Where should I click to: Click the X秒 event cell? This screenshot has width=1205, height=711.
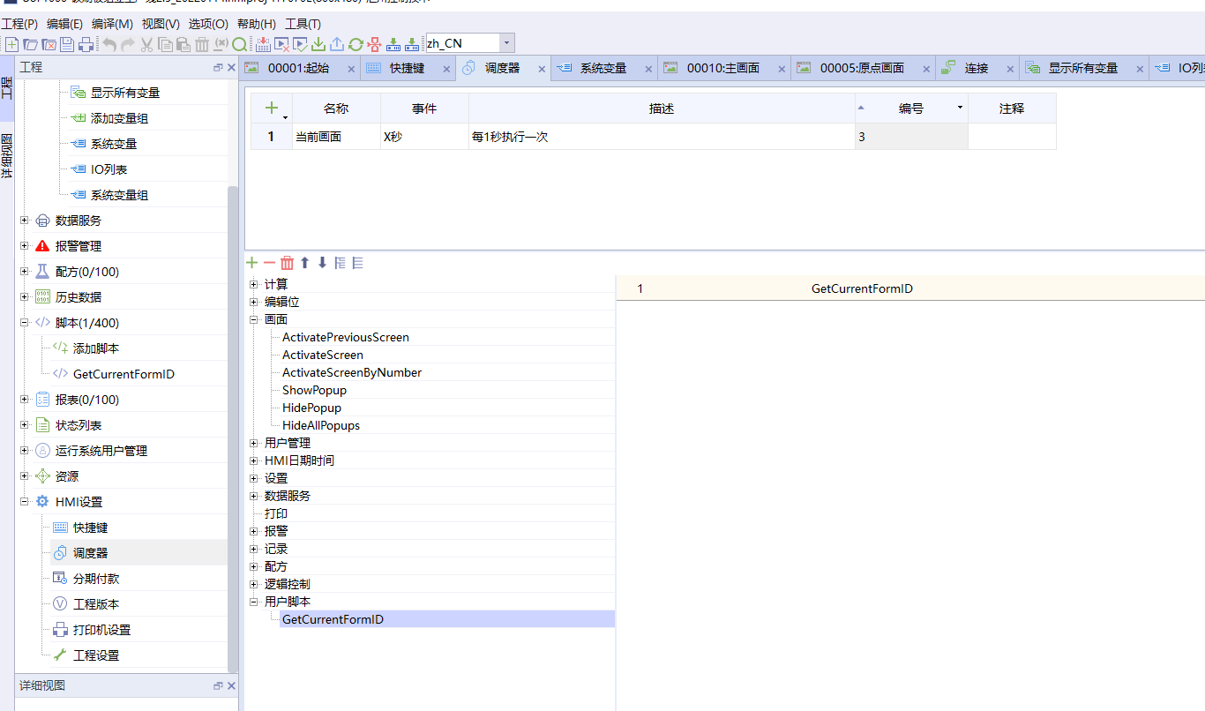tap(424, 137)
